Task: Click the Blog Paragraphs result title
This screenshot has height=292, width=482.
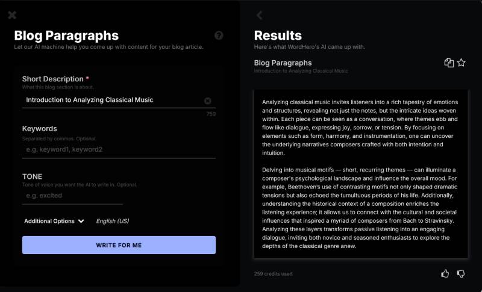Action: [x=283, y=63]
